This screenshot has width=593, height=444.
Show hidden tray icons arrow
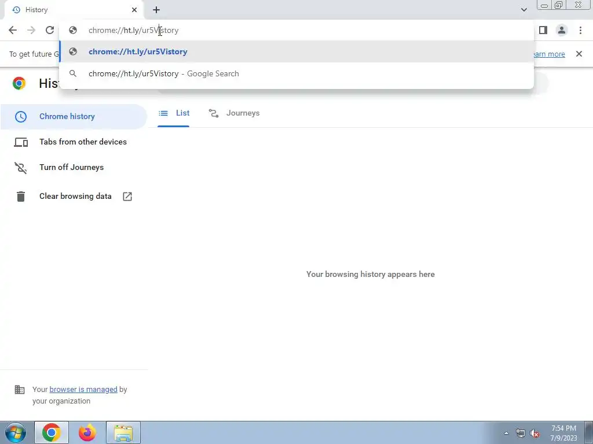tap(506, 433)
